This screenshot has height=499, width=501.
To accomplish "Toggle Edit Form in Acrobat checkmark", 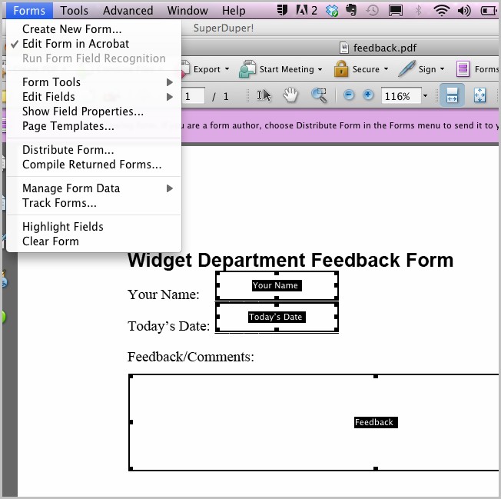I will click(x=94, y=44).
